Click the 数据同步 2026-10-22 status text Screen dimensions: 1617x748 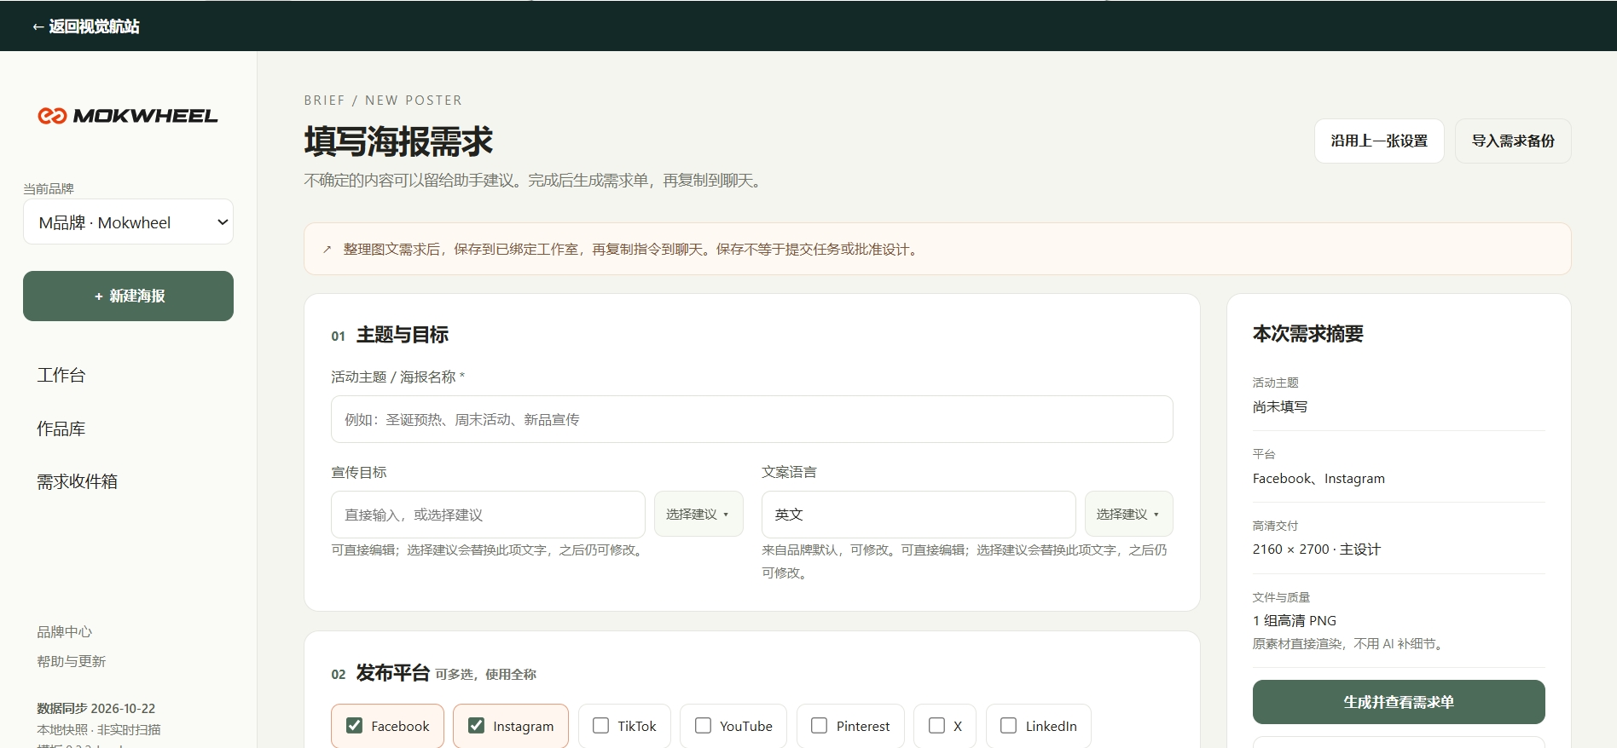96,708
